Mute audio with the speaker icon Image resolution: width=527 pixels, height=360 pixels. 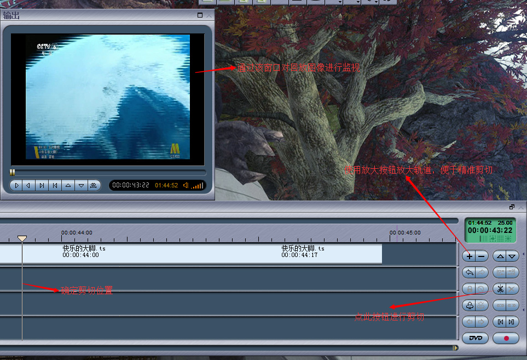coord(186,185)
